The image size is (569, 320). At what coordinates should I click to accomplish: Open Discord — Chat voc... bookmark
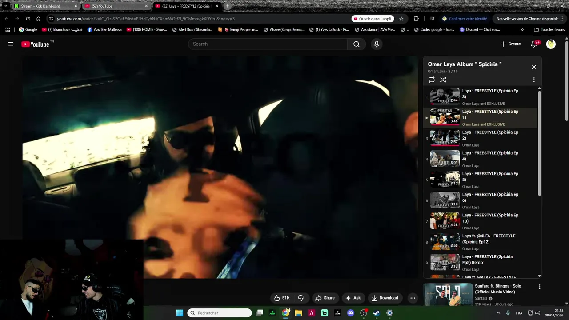pyautogui.click(x=480, y=30)
